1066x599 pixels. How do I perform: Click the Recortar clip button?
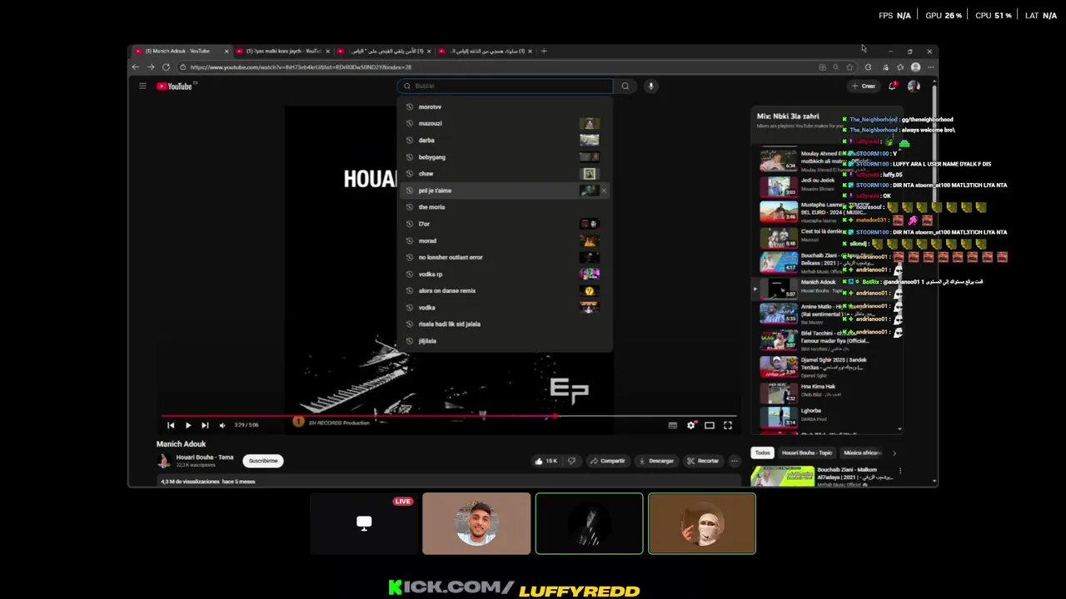[704, 460]
